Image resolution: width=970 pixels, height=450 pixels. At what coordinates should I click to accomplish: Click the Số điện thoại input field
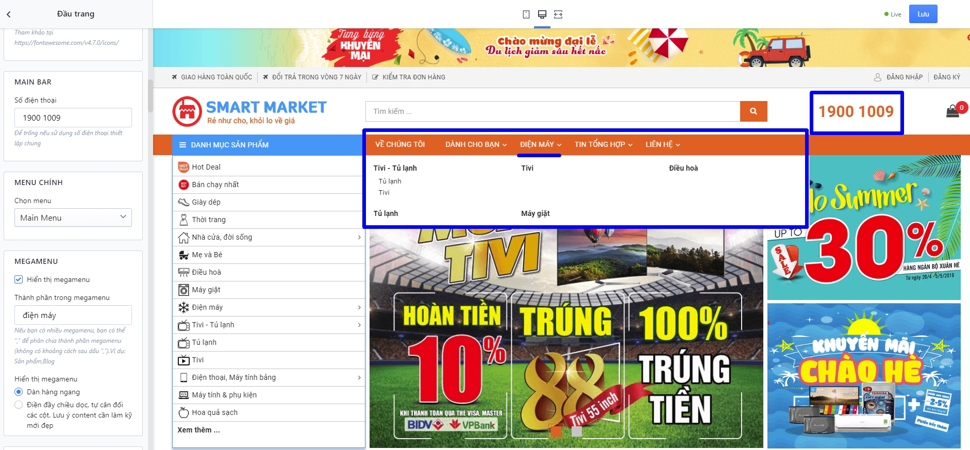[x=73, y=118]
